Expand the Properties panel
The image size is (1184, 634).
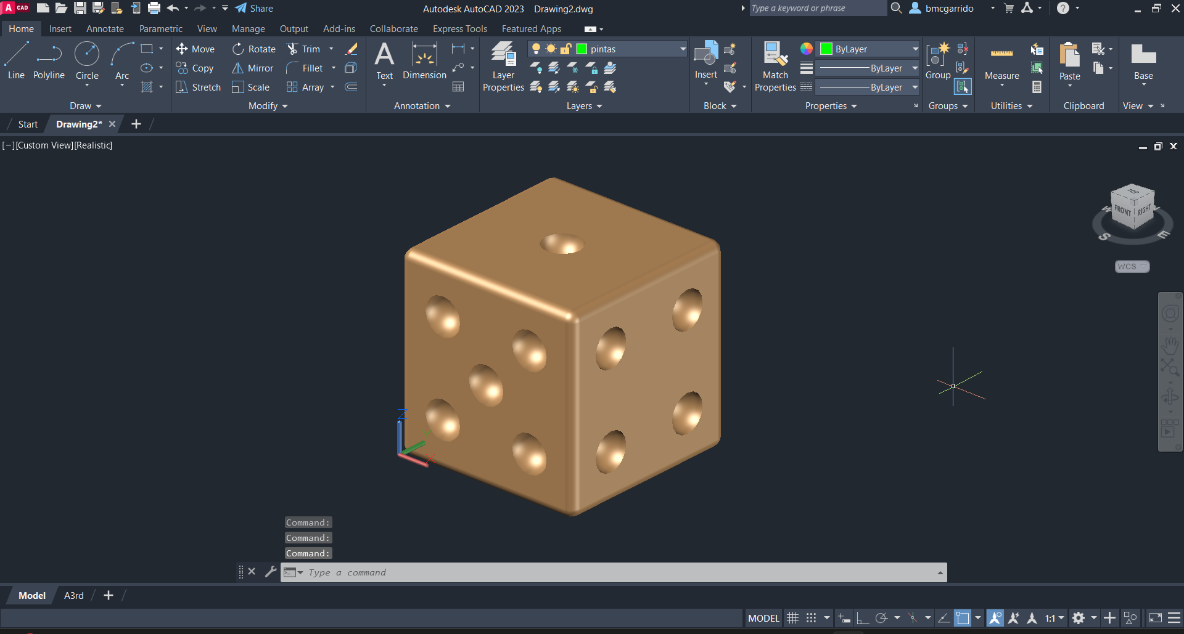831,106
